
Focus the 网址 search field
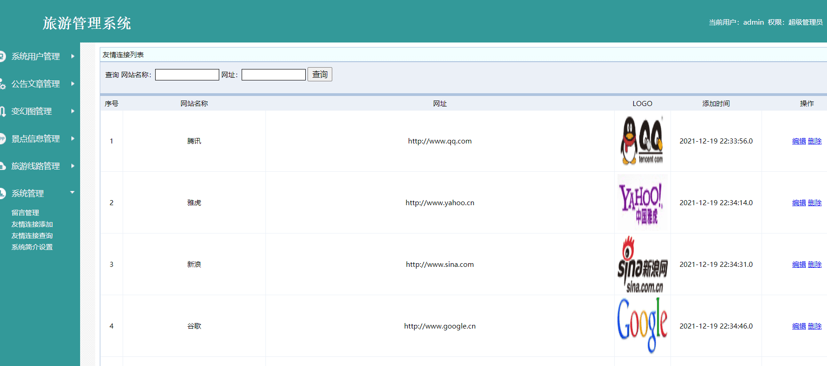[274, 74]
